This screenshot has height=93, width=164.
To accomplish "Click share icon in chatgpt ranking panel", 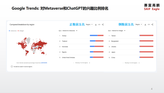I will (152, 25).
